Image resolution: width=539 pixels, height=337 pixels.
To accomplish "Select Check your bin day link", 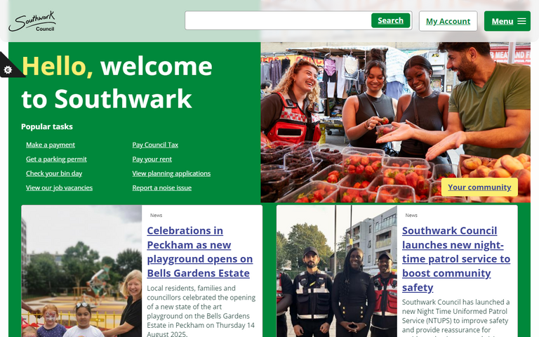I will [x=54, y=173].
